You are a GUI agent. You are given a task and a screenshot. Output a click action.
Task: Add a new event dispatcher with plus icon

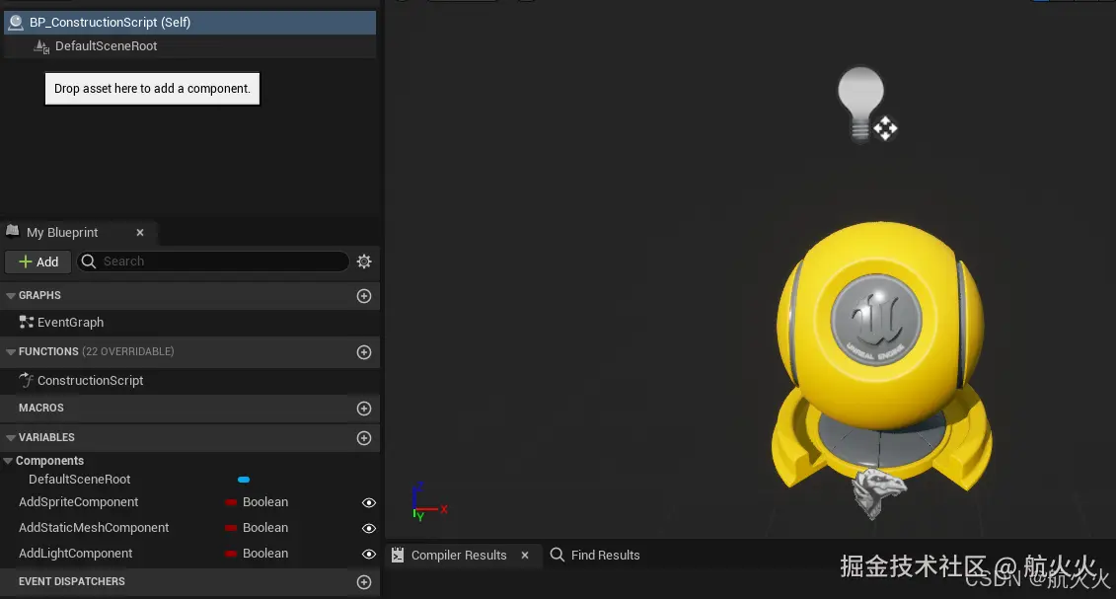pos(364,582)
